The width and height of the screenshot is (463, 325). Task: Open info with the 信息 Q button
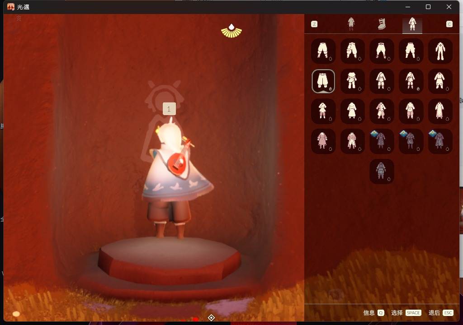coord(373,313)
